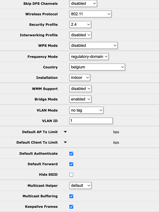Expand the Default Client Tx Limit arrow
The height and width of the screenshot is (212, 159).
[65, 142]
